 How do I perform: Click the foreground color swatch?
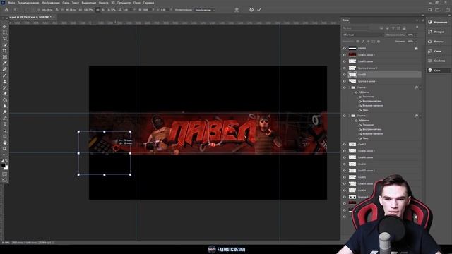point(3,165)
